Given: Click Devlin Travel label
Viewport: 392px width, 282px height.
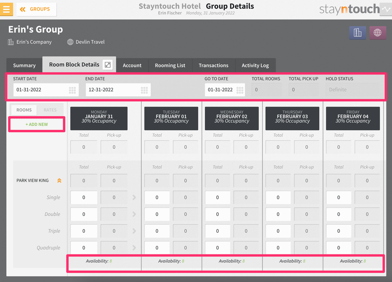Looking at the screenshot, I should [x=90, y=42].
